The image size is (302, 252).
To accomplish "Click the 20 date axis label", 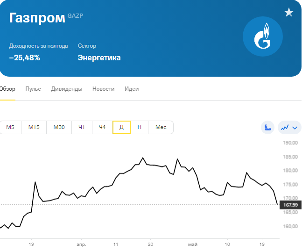I will coord(150,244).
